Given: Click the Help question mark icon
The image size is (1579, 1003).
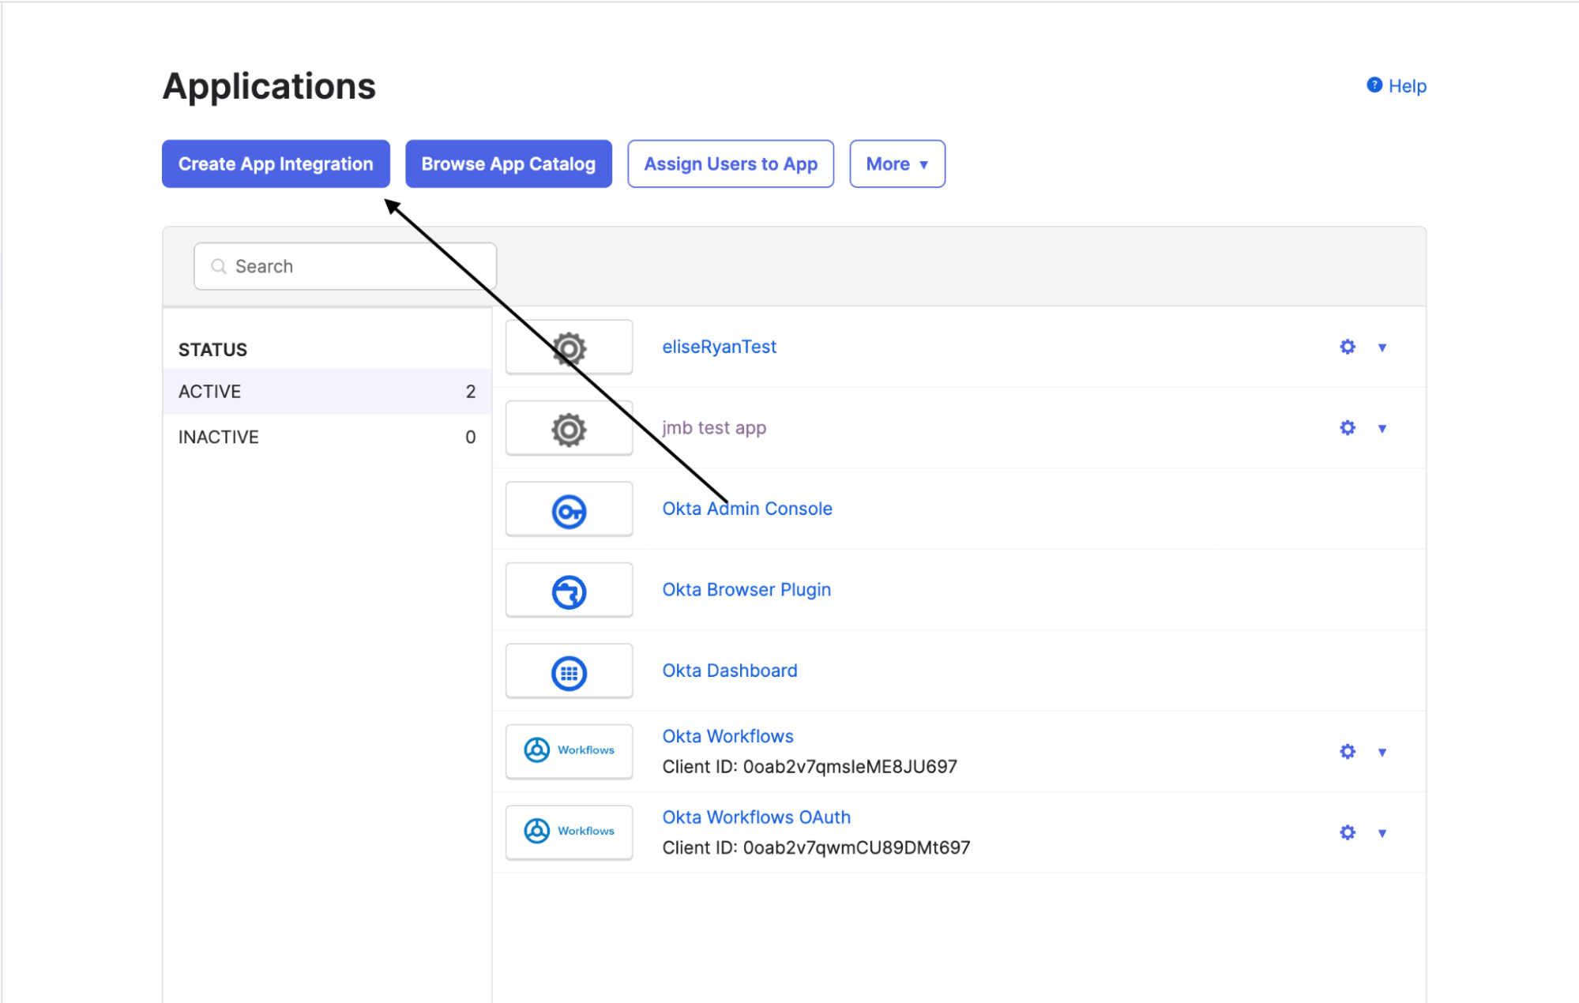Looking at the screenshot, I should click(x=1374, y=85).
